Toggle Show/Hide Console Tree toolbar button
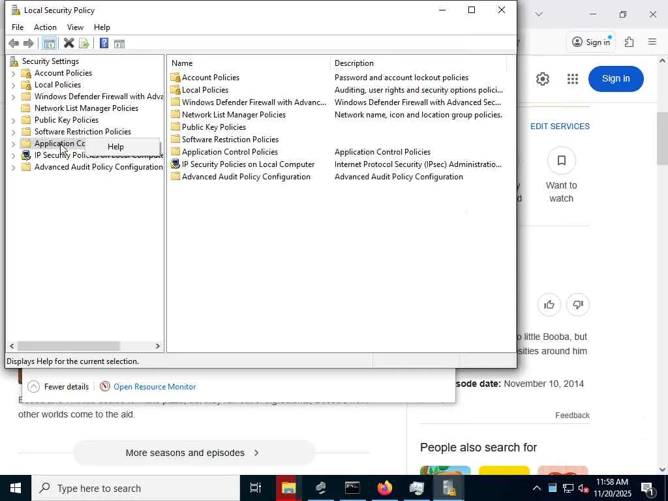Viewport: 668px width, 501px height. (x=50, y=43)
